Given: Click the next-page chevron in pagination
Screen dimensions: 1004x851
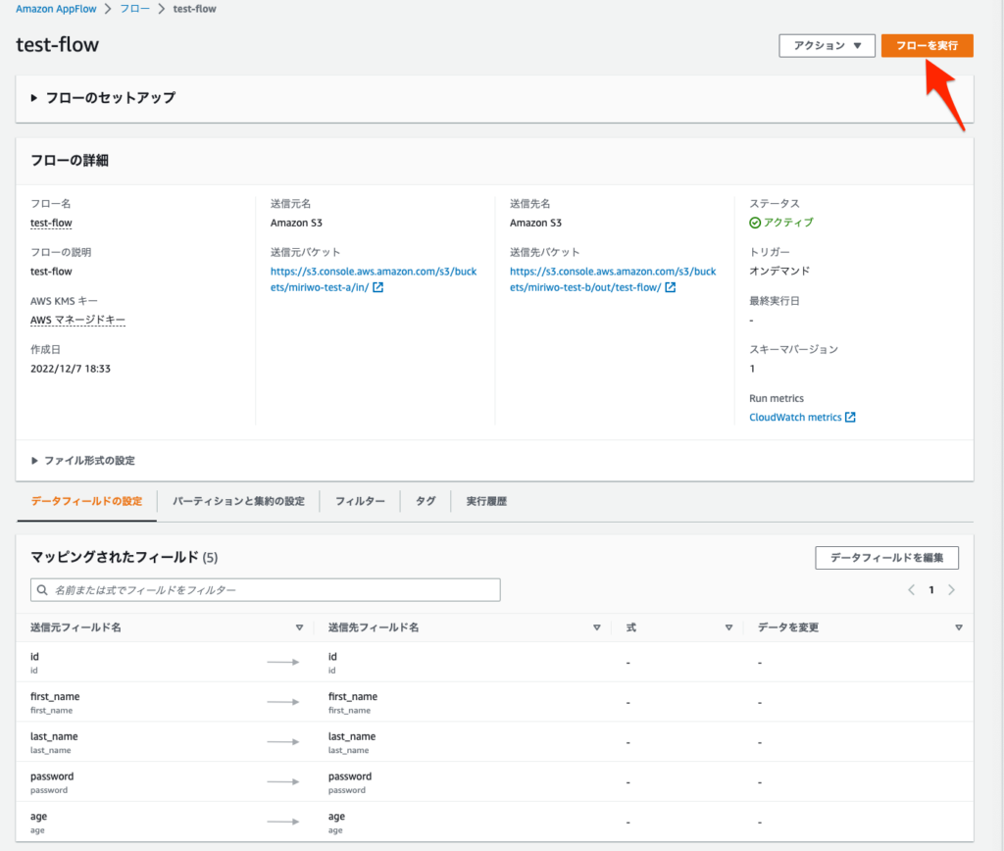Looking at the screenshot, I should (951, 589).
